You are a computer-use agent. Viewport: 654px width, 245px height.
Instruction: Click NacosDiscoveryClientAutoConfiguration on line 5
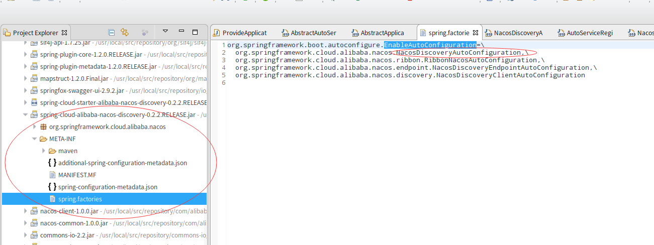tap(511, 75)
